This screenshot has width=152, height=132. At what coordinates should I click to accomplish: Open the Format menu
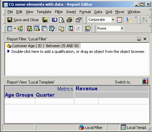click(x=85, y=12)
